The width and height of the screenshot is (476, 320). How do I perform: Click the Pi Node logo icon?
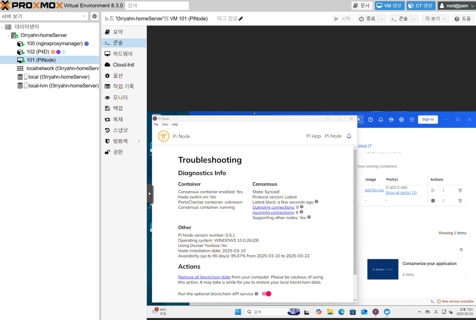click(163, 136)
